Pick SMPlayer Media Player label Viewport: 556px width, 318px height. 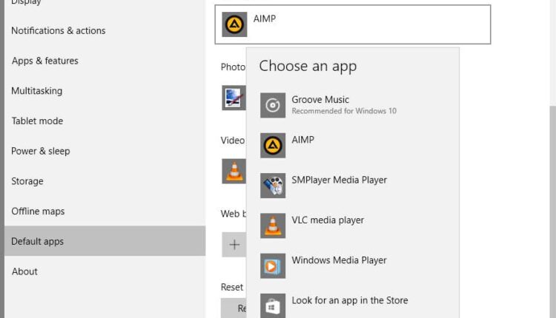pos(339,180)
